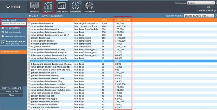Sort by the Search Results column header

(x=123, y=20)
